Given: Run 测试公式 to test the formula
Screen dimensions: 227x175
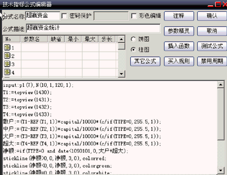Looking at the screenshot, I should coord(212,46).
